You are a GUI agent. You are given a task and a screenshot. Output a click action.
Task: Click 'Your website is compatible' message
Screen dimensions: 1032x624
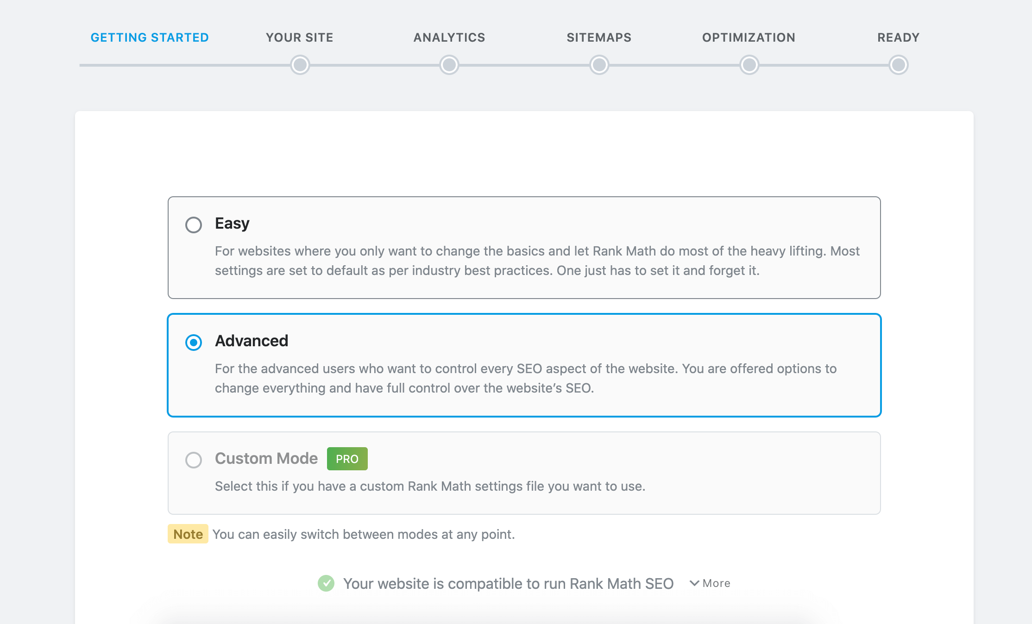coord(509,584)
